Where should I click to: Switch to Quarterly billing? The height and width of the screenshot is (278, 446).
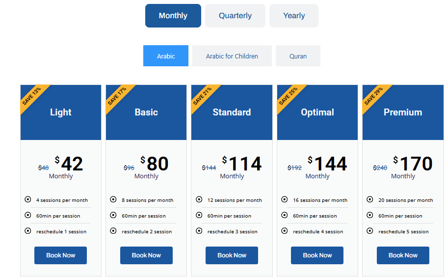pos(235,16)
